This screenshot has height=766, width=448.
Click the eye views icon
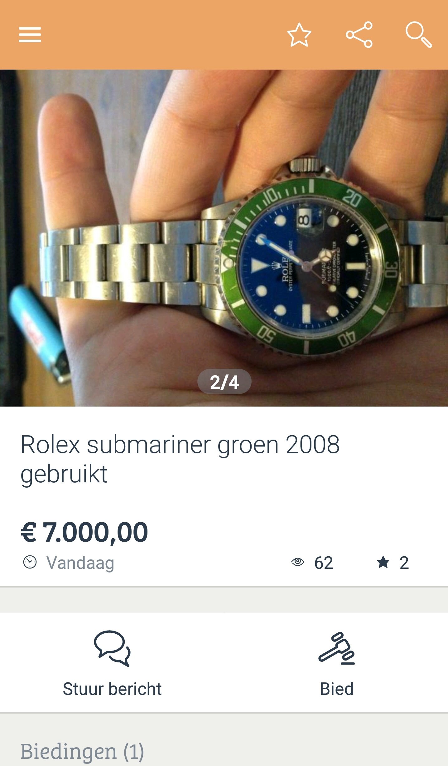tap(298, 562)
